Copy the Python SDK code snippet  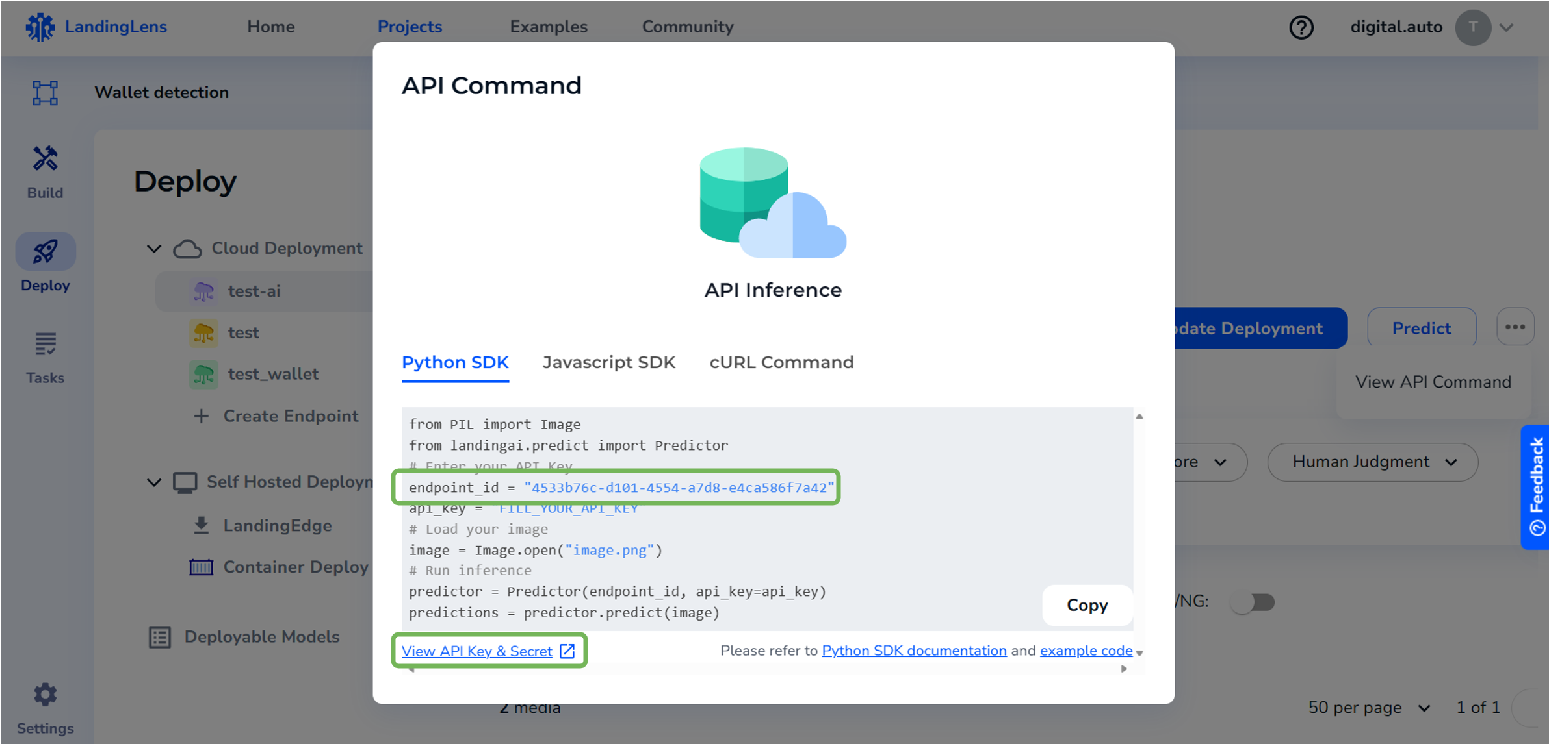point(1086,605)
